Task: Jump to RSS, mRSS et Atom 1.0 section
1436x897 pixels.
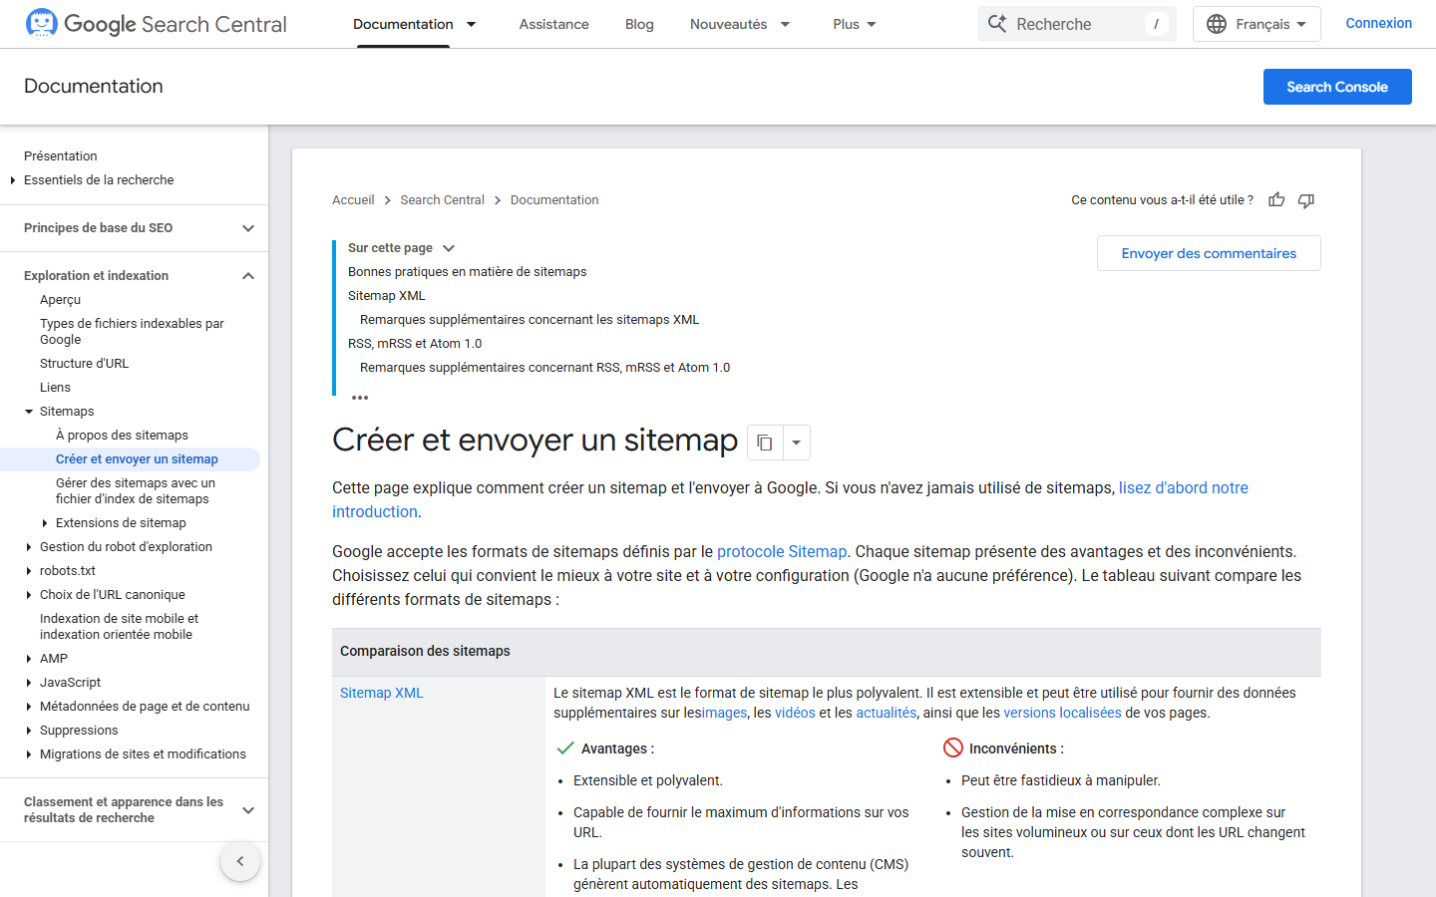Action: pos(415,344)
